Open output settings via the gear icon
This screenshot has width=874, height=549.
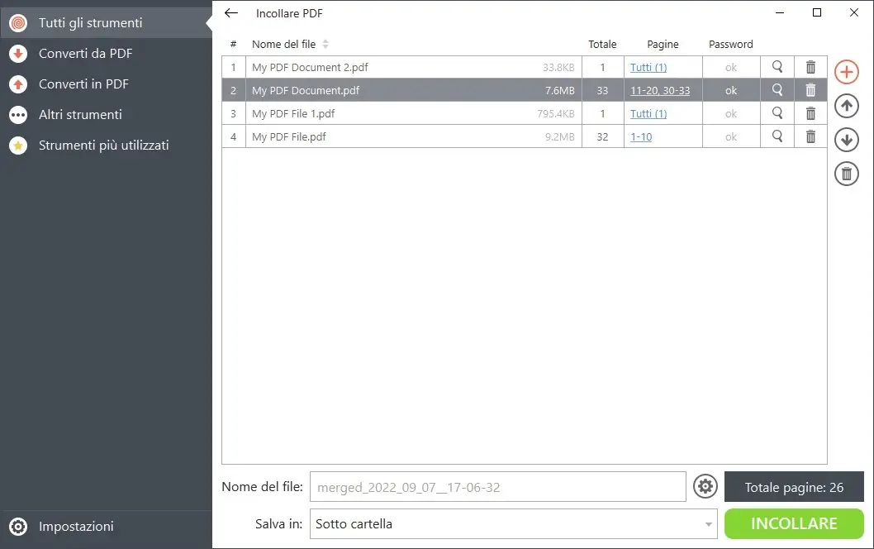[705, 486]
